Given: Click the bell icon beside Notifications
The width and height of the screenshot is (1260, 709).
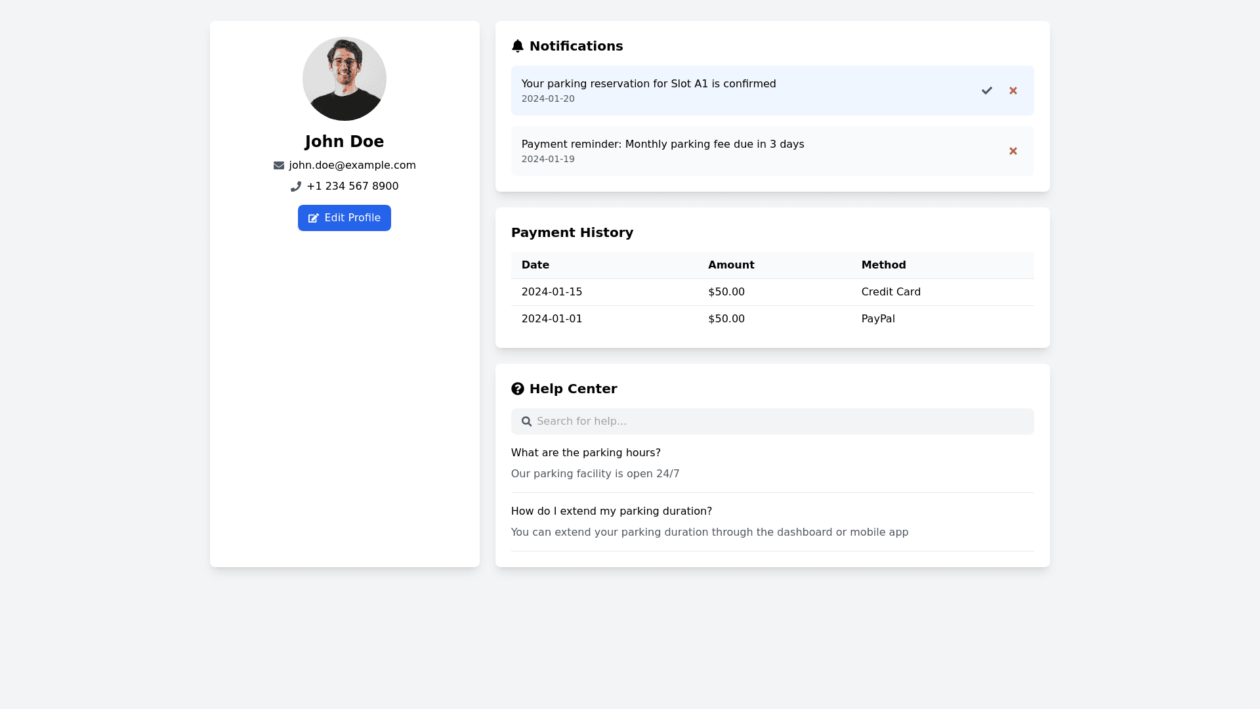Looking at the screenshot, I should tap(517, 46).
